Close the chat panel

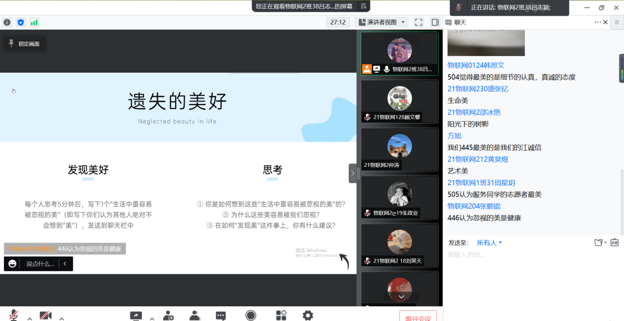605,22
